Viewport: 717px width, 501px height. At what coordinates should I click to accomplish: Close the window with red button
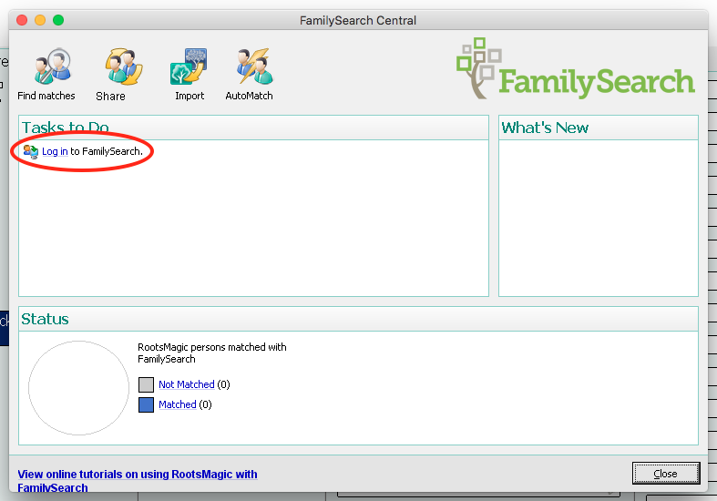pyautogui.click(x=22, y=20)
